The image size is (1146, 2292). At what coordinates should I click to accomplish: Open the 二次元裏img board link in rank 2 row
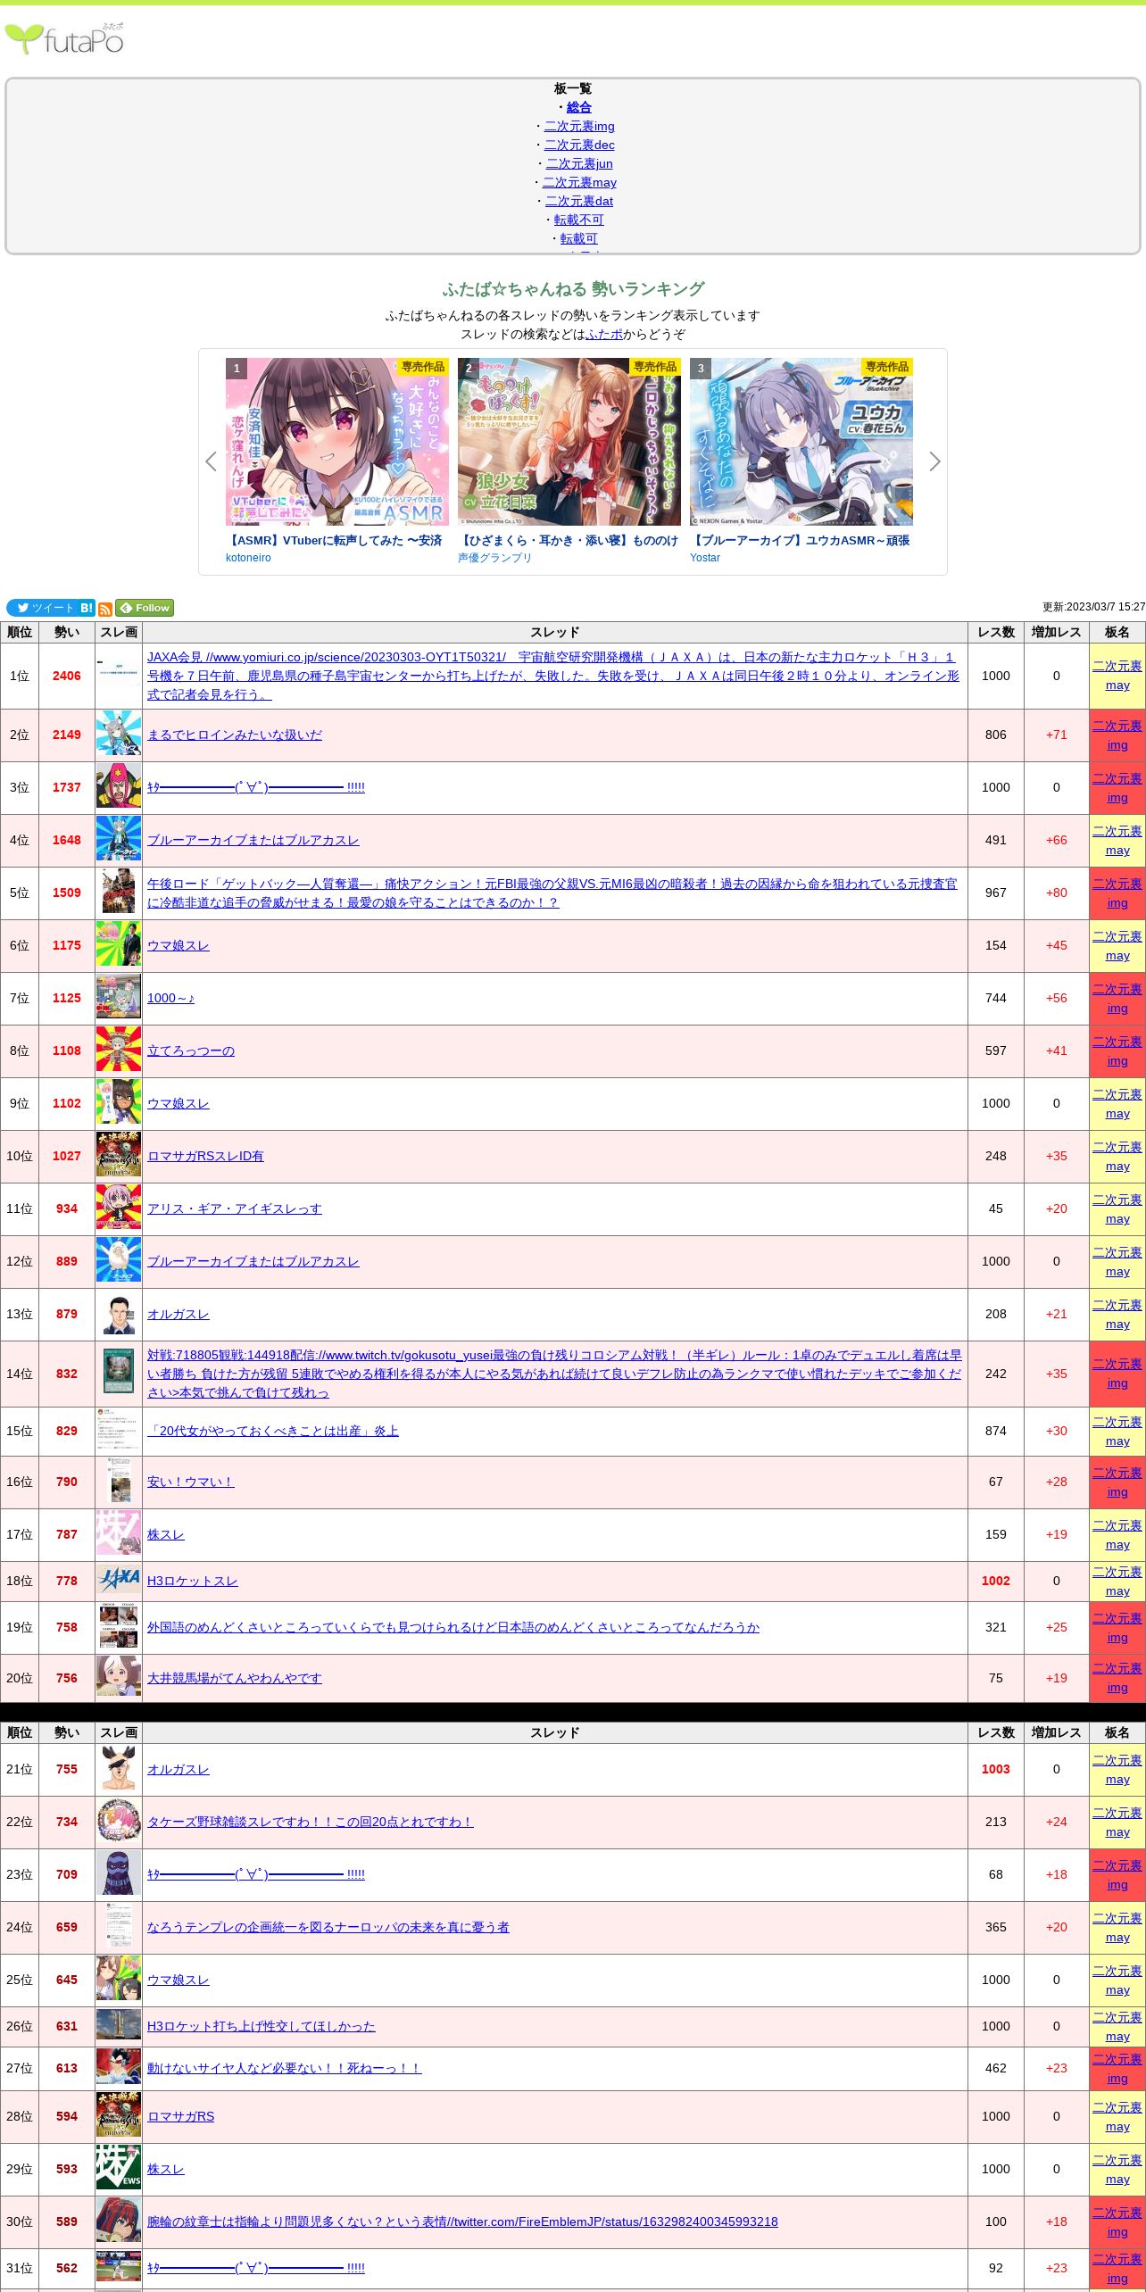click(x=1117, y=735)
